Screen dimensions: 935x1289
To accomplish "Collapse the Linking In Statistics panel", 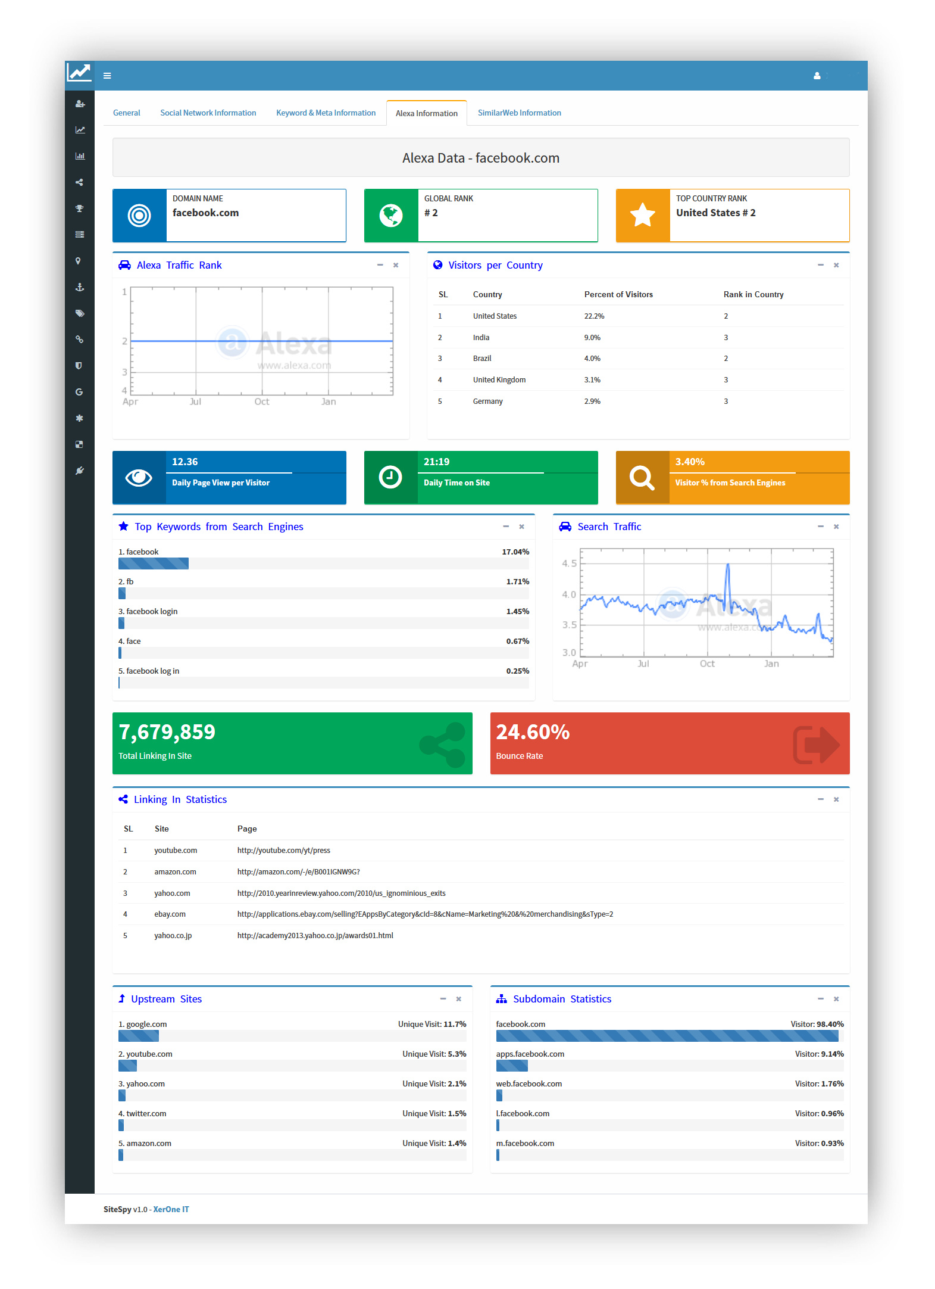I will point(820,799).
